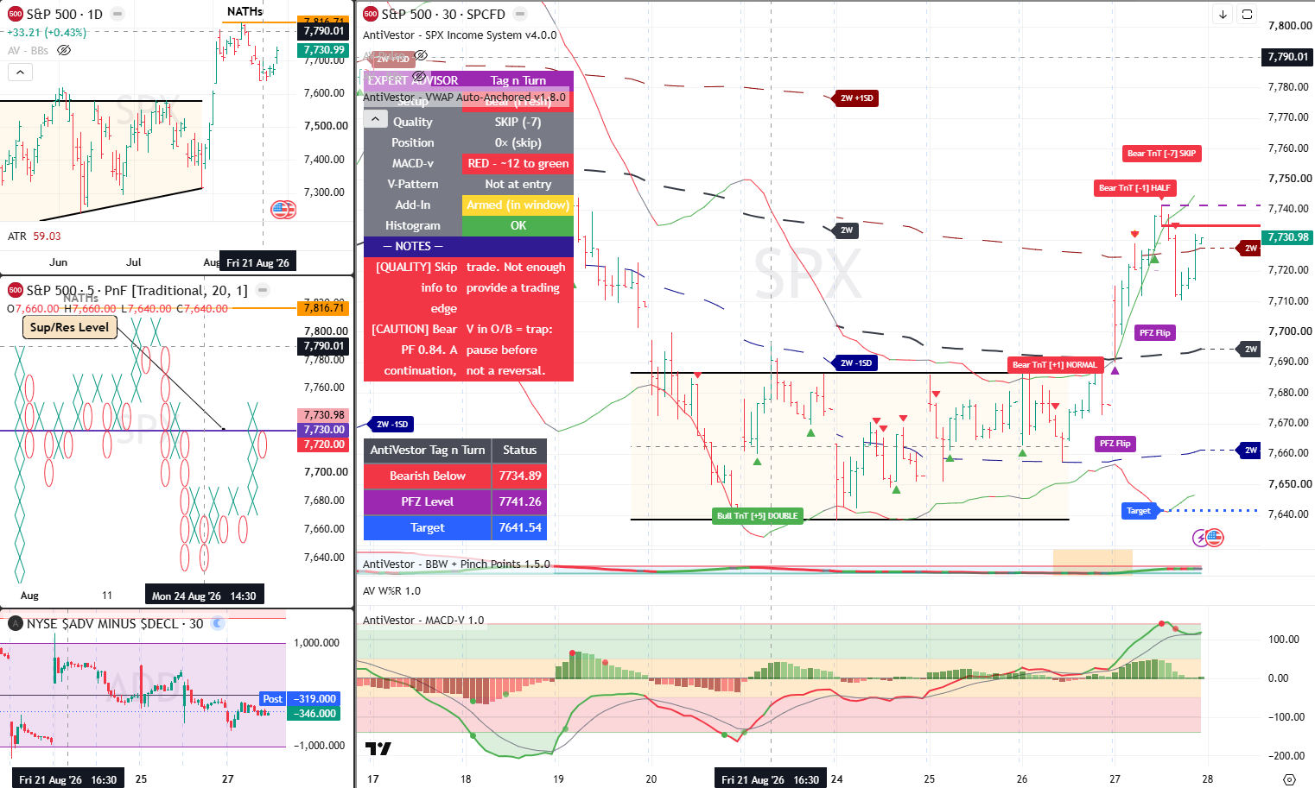Click the down arrow button in main chart corner

pos(1223,14)
